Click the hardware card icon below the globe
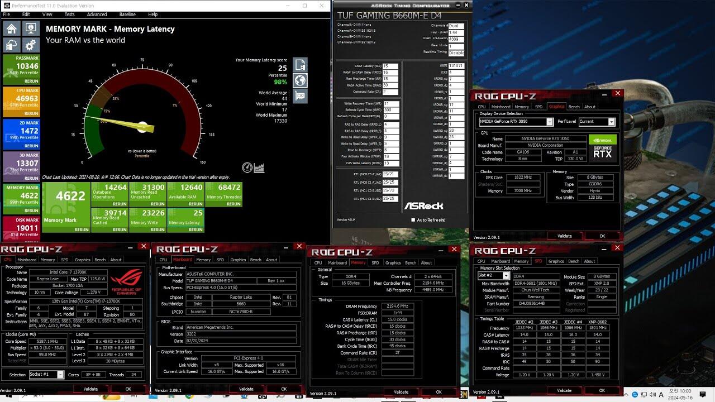The image size is (715, 402). pyautogui.click(x=300, y=96)
